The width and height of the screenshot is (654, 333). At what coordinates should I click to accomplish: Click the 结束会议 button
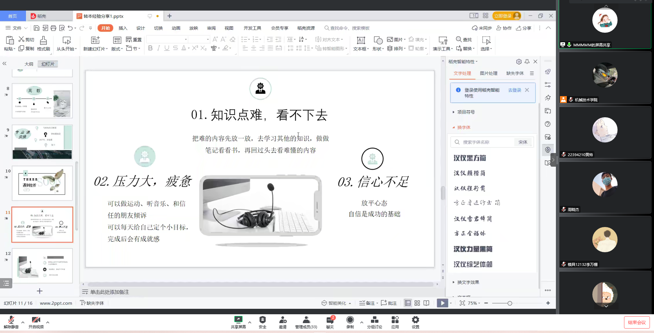[x=637, y=322]
